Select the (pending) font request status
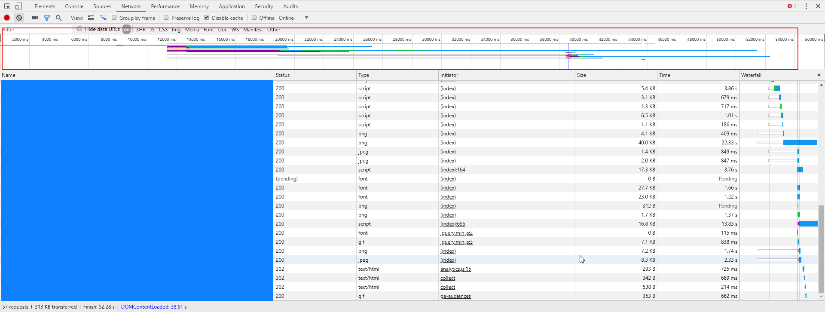This screenshot has height=312, width=825. coord(287,179)
